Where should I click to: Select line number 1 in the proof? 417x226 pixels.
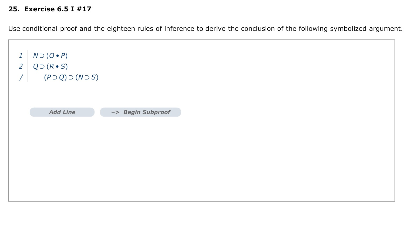coord(21,56)
